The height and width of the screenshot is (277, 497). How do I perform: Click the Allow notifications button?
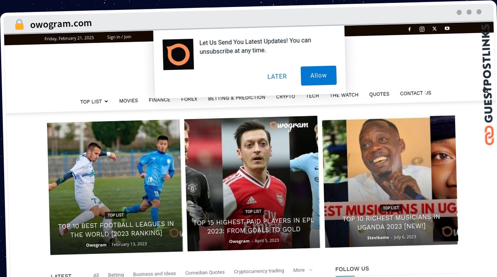pyautogui.click(x=318, y=75)
